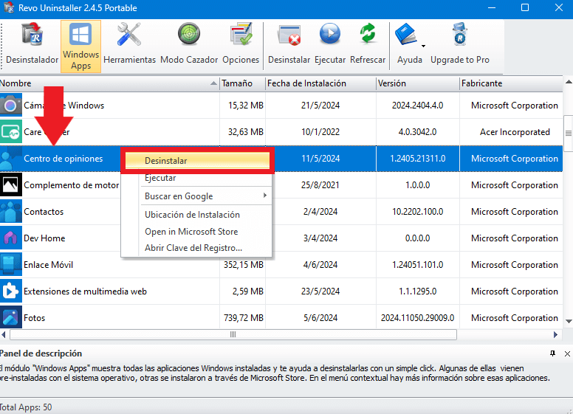
Task: Select the Centro de opiniones row name
Action: tap(64, 159)
